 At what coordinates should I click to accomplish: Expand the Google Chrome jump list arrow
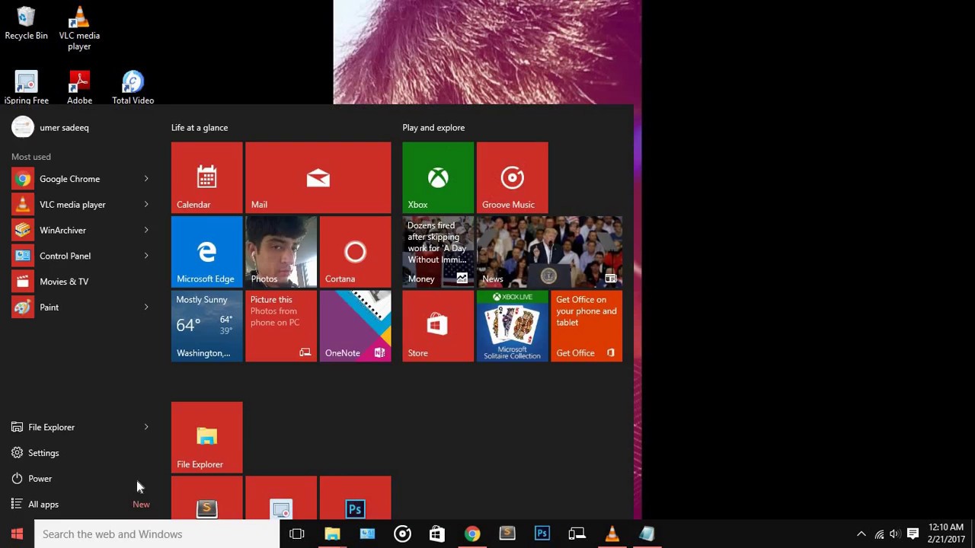tap(146, 179)
